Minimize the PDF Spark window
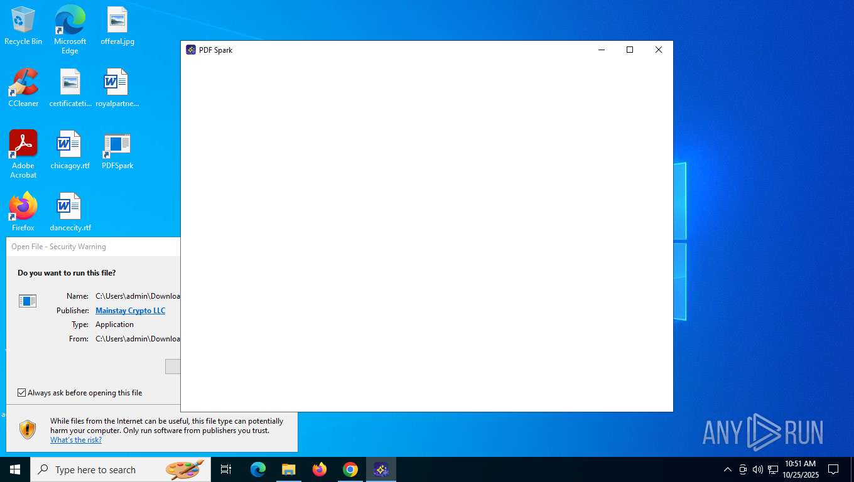The width and height of the screenshot is (854, 482). point(601,50)
